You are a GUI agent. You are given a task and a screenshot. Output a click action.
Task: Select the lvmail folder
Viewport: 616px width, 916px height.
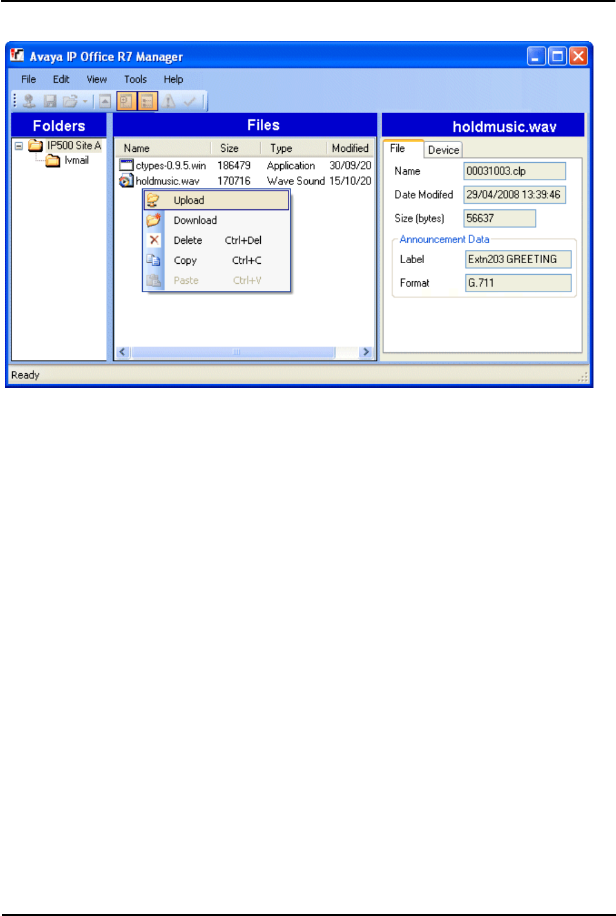click(77, 160)
